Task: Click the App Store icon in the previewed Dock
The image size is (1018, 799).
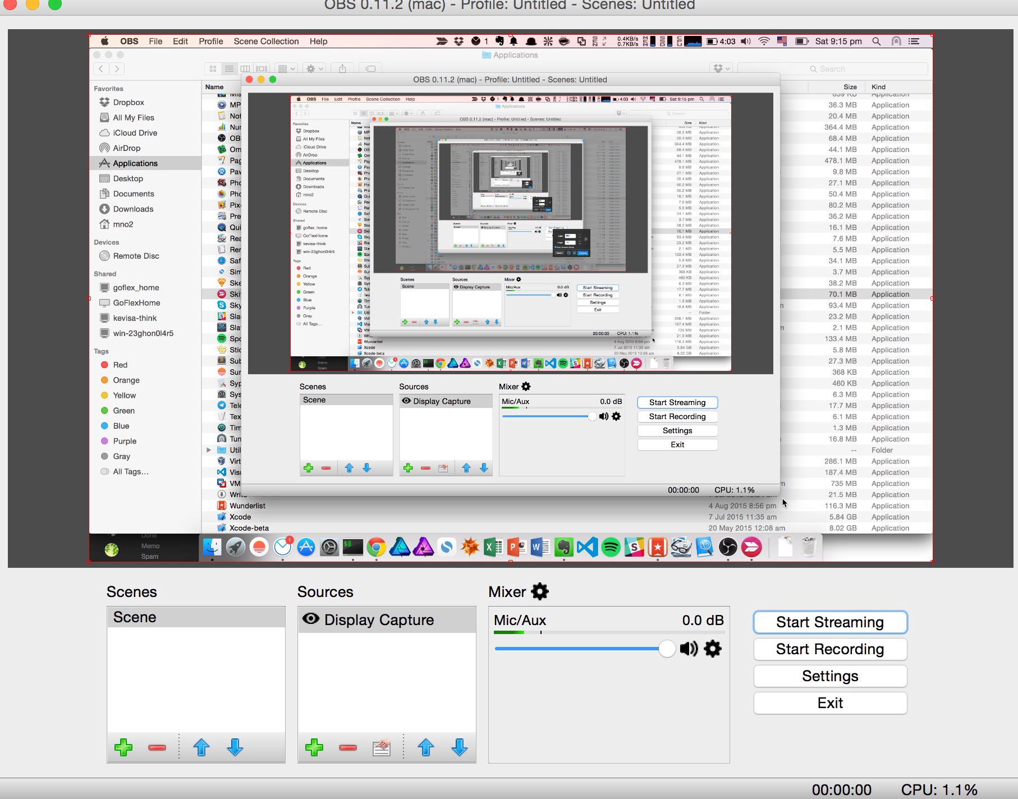Action: 306,547
